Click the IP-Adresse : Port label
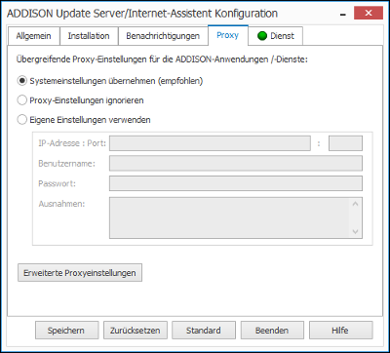Screen dimensions: 390x353 point(72,143)
